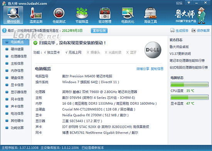Open the V3.37更新说明 link
The width and height of the screenshot is (212, 151).
click(180, 54)
